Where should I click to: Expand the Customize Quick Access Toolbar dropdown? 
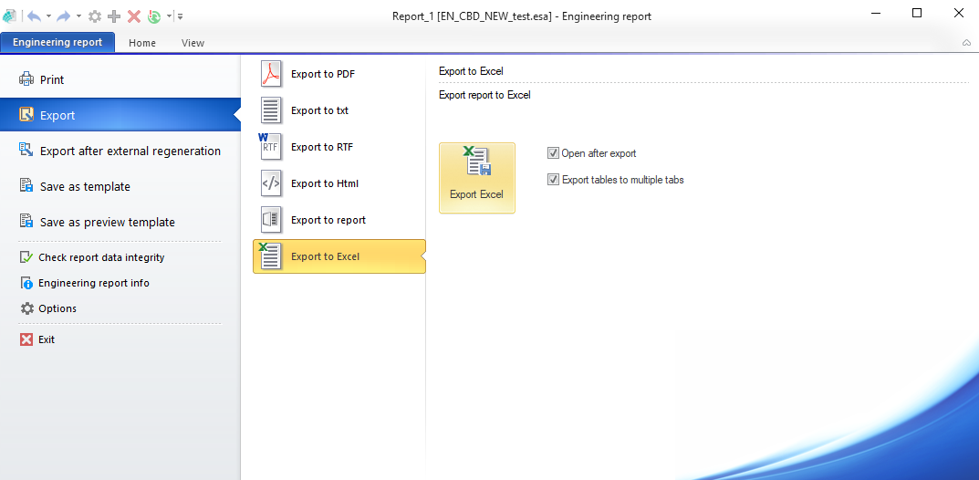[x=181, y=16]
